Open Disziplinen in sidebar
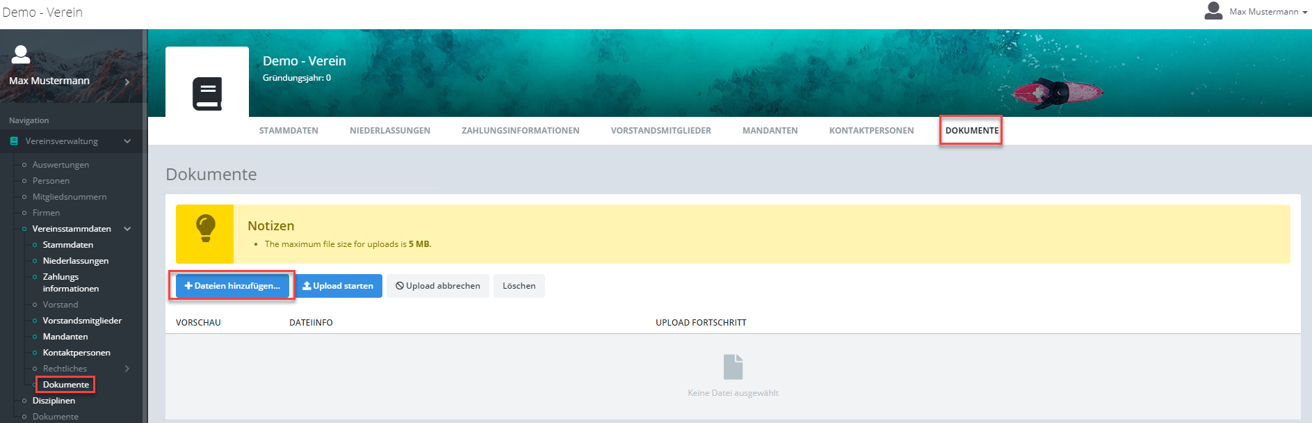The width and height of the screenshot is (1312, 423). click(54, 401)
